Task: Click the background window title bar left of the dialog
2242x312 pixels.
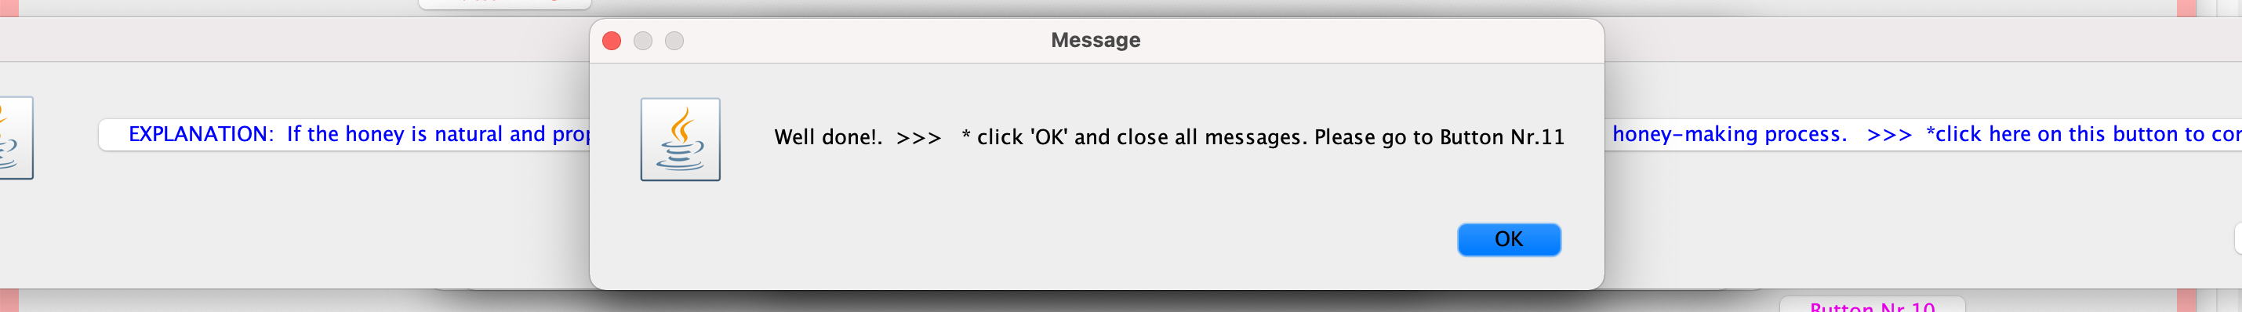Action: click(x=295, y=39)
